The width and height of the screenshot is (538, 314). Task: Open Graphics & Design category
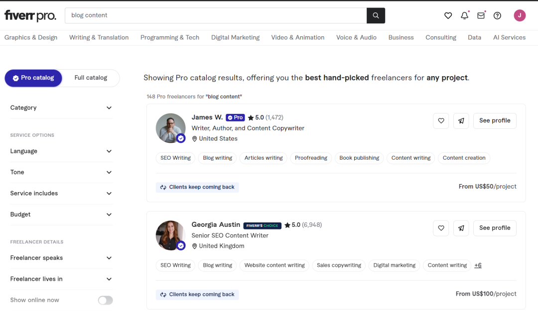click(x=31, y=37)
